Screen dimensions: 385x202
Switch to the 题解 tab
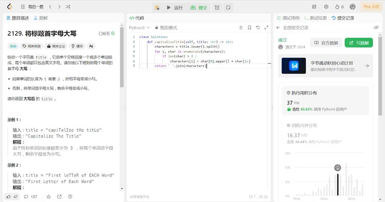[x=41, y=18]
